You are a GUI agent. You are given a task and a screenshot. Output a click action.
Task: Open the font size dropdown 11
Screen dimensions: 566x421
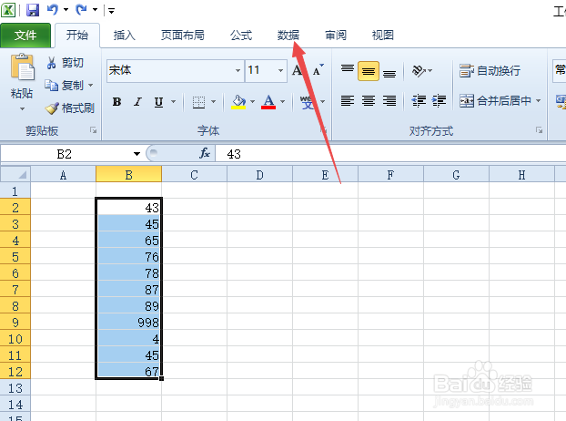tap(280, 70)
